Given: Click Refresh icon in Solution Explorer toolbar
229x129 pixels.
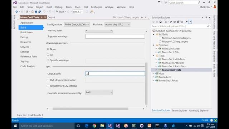Looking at the screenshot, I should pyautogui.click(x=175, y=22).
